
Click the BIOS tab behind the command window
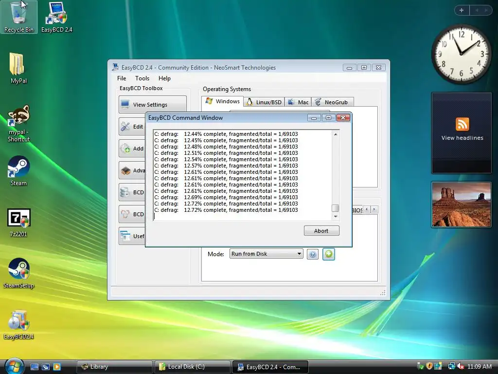[357, 210]
